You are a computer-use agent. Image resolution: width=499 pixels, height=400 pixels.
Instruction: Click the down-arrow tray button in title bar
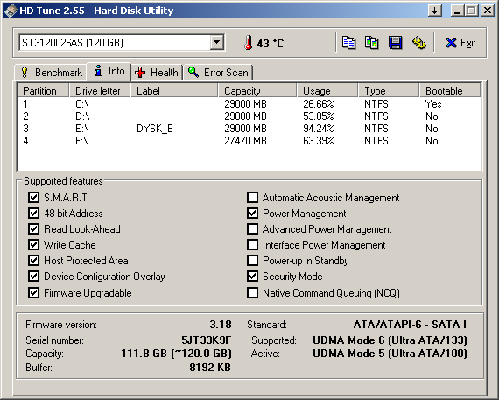pos(435,11)
